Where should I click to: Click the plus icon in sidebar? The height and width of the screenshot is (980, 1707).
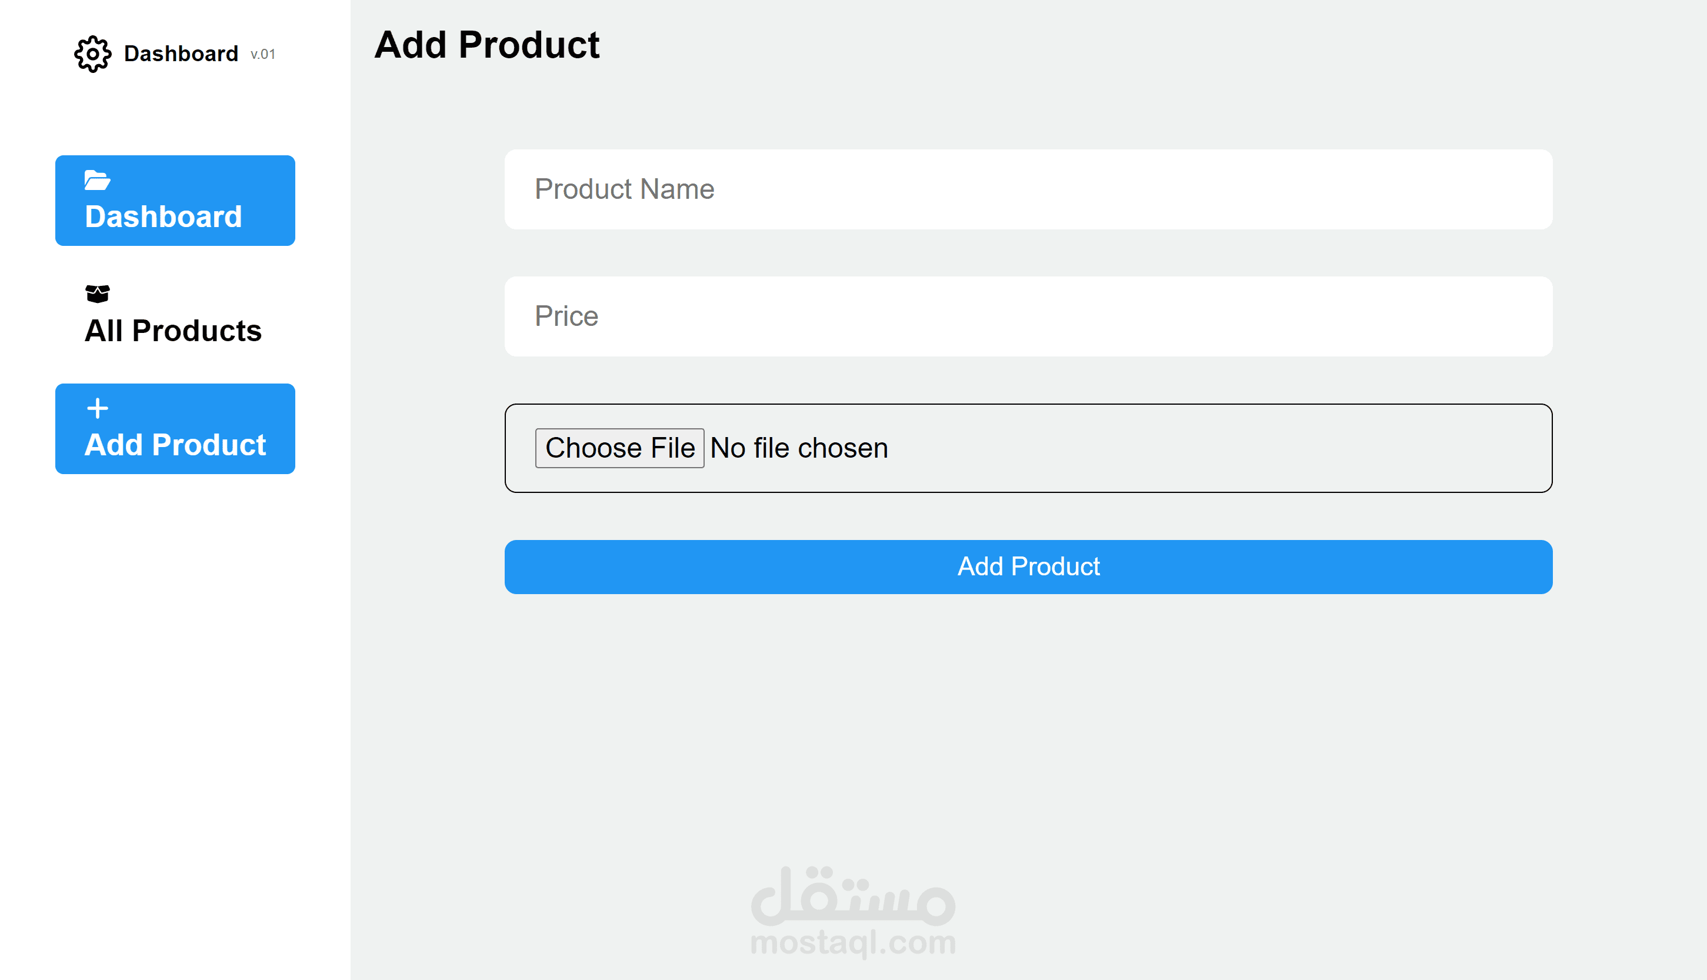click(97, 408)
